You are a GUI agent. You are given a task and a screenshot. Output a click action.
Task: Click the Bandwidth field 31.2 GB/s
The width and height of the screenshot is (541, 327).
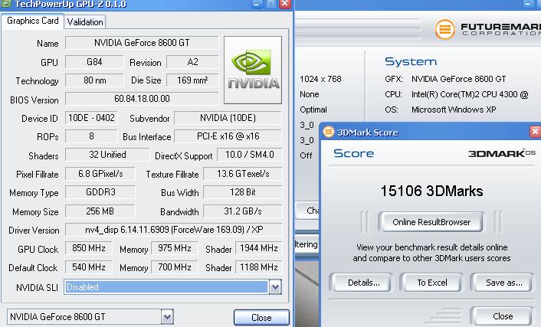tap(243, 211)
